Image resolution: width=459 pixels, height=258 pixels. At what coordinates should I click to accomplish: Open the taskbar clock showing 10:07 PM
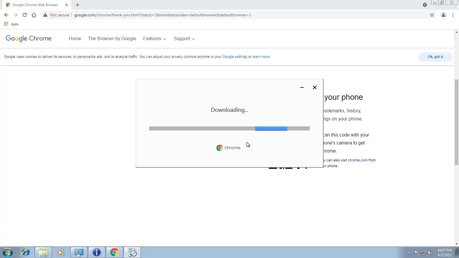[444, 253]
